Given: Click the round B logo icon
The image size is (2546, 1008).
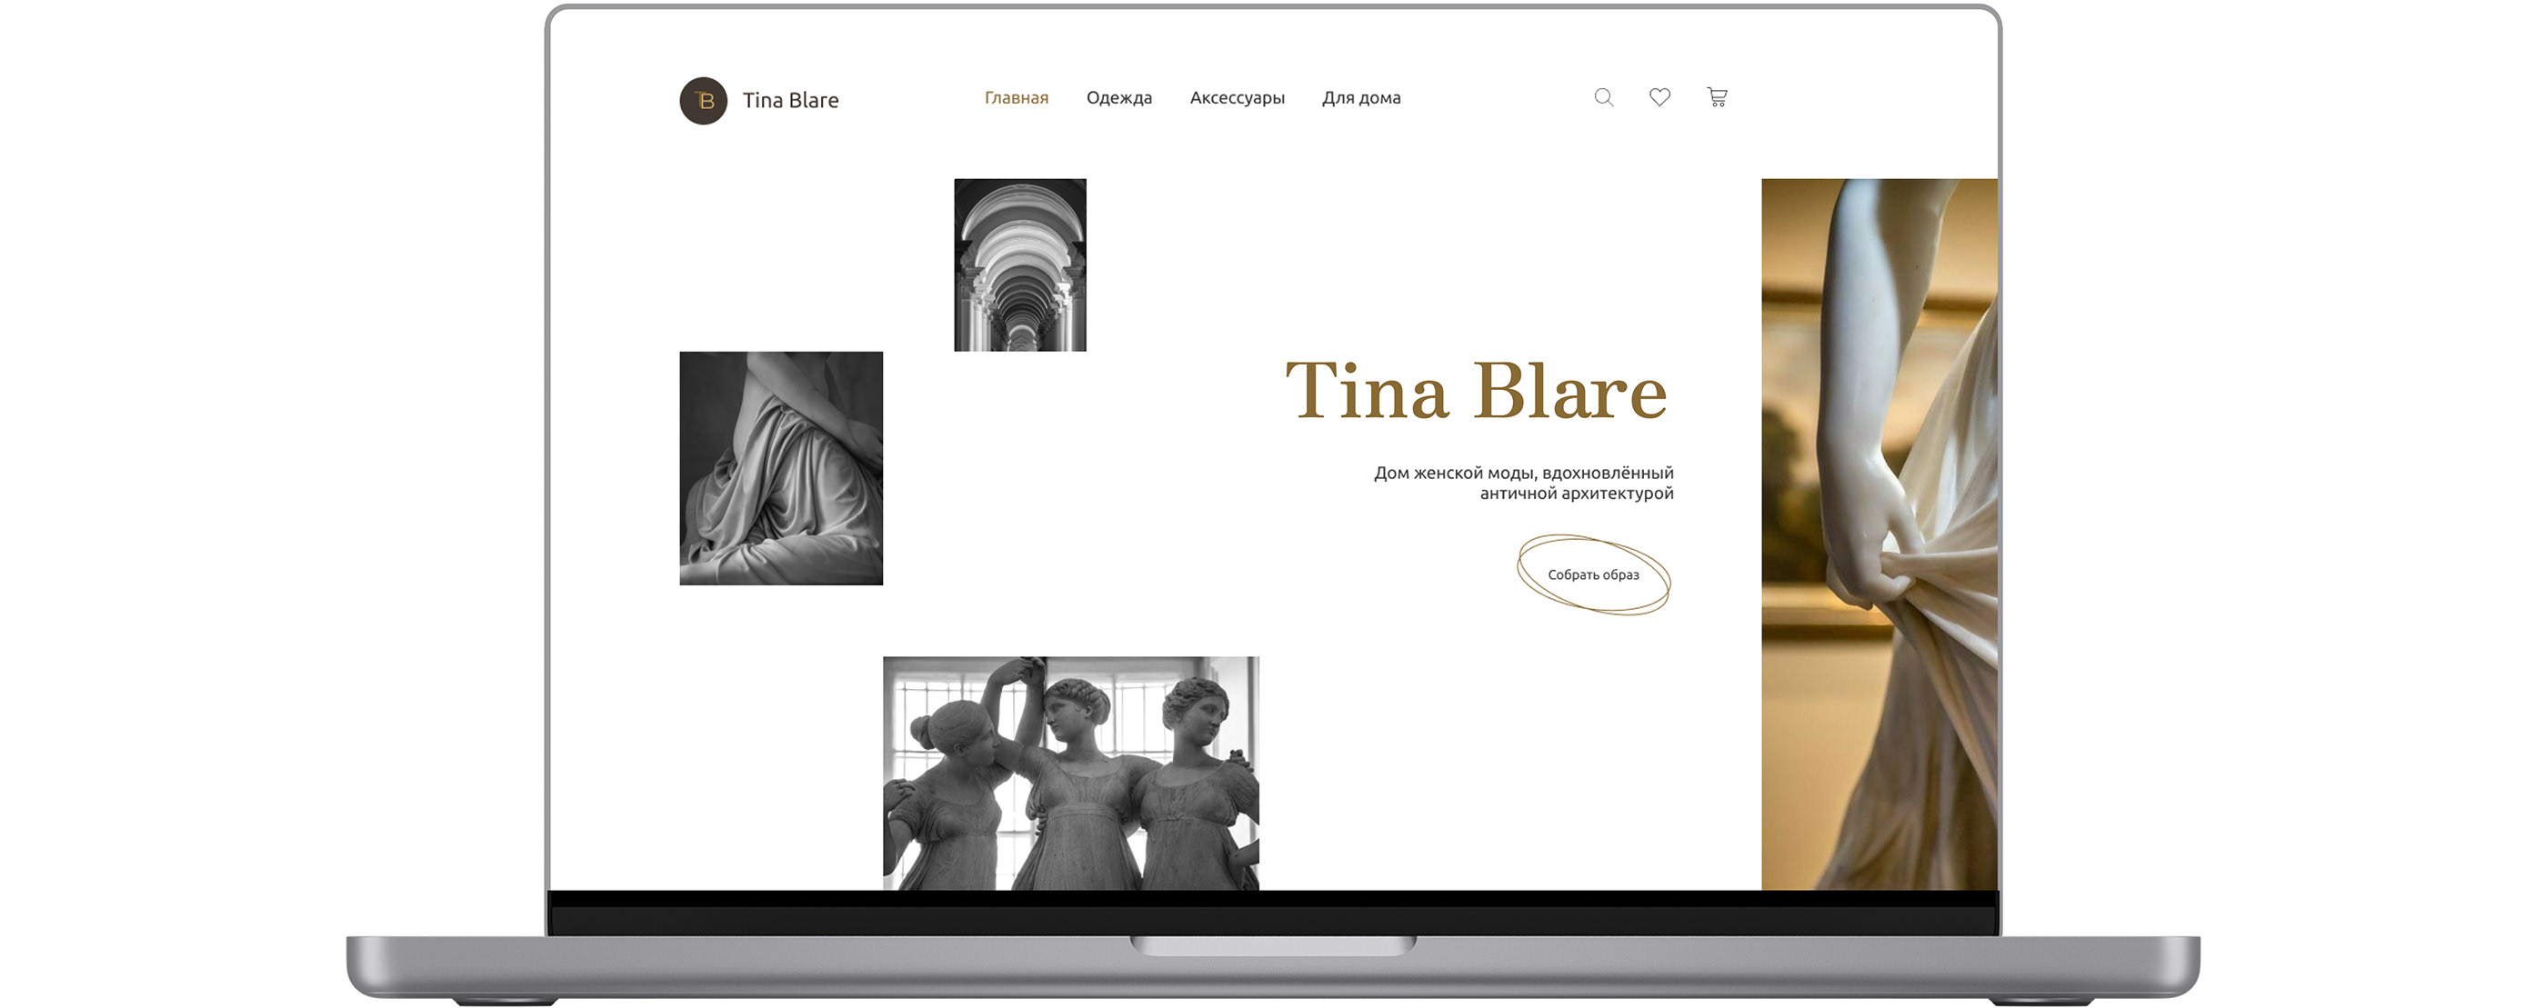Looking at the screenshot, I should click(x=703, y=101).
